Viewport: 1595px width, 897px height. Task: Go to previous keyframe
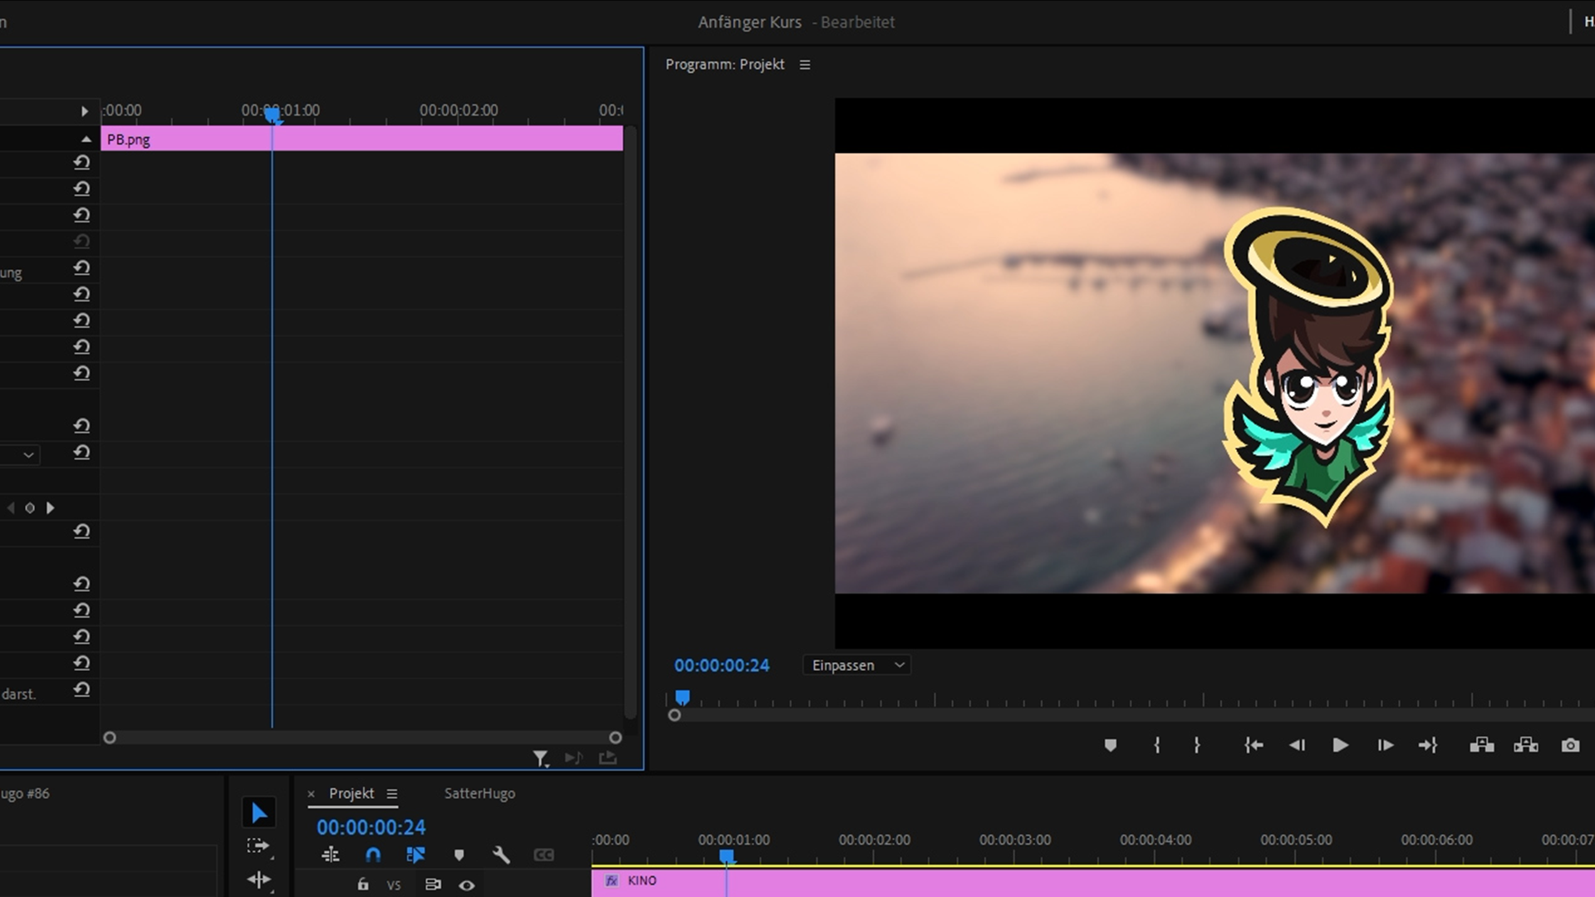point(11,507)
